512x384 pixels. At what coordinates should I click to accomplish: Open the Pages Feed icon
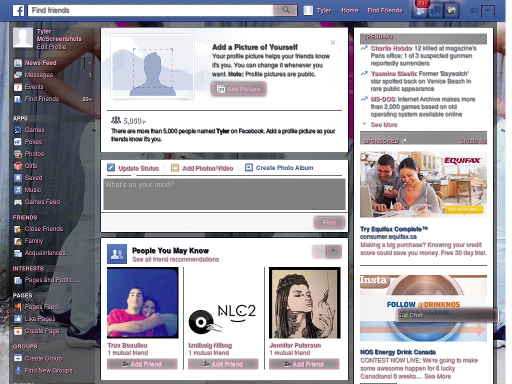[x=18, y=307]
